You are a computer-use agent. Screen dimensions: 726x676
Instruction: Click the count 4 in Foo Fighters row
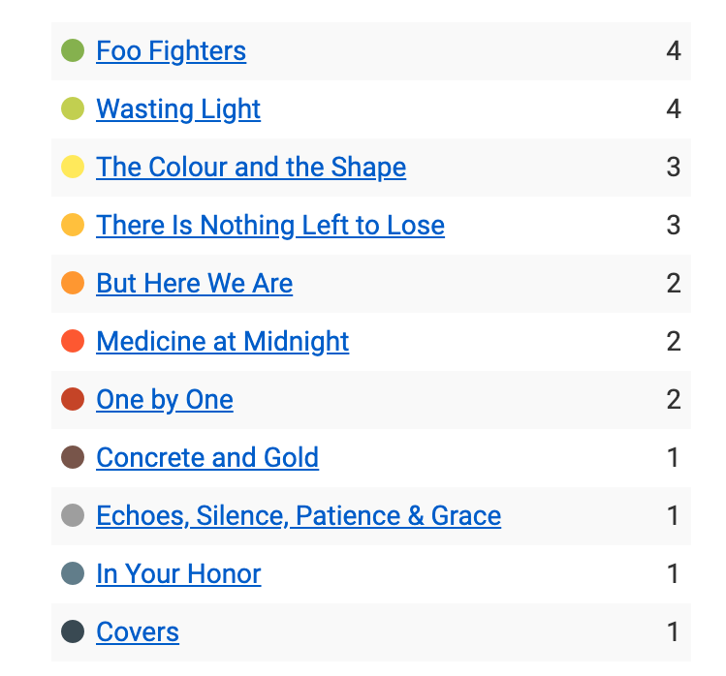(x=674, y=51)
